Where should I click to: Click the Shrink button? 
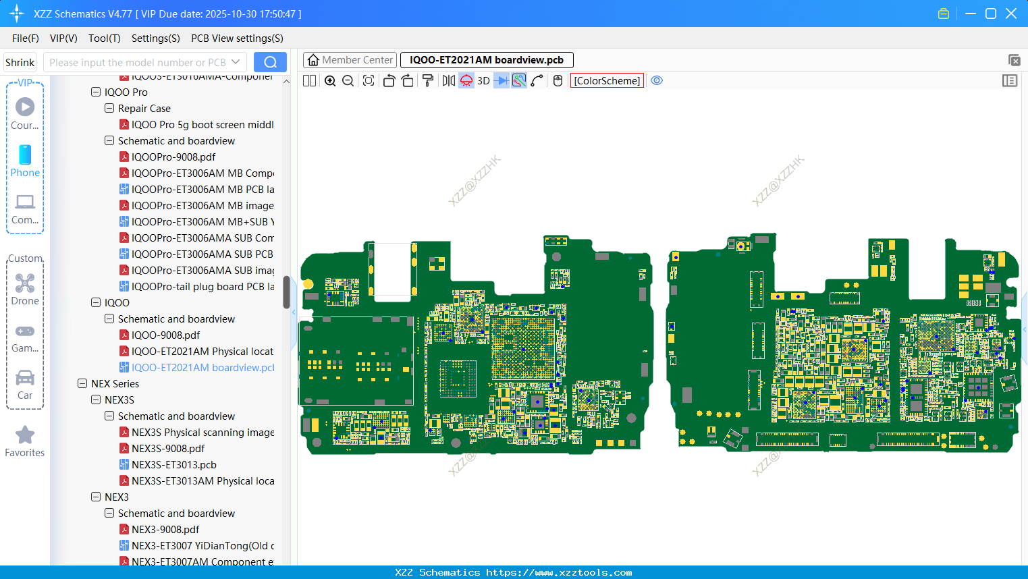point(20,62)
